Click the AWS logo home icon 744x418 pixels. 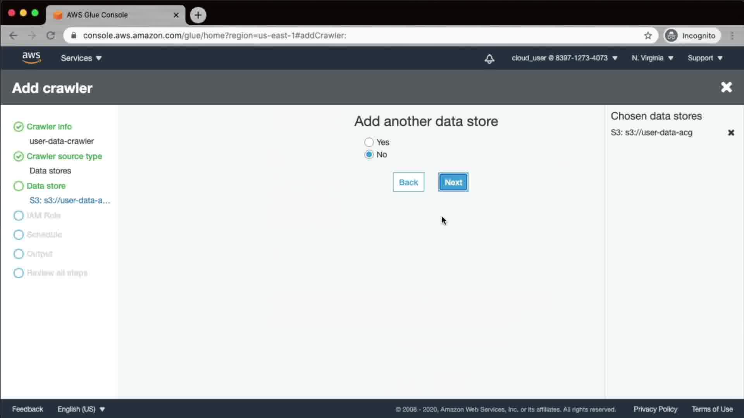(x=31, y=58)
